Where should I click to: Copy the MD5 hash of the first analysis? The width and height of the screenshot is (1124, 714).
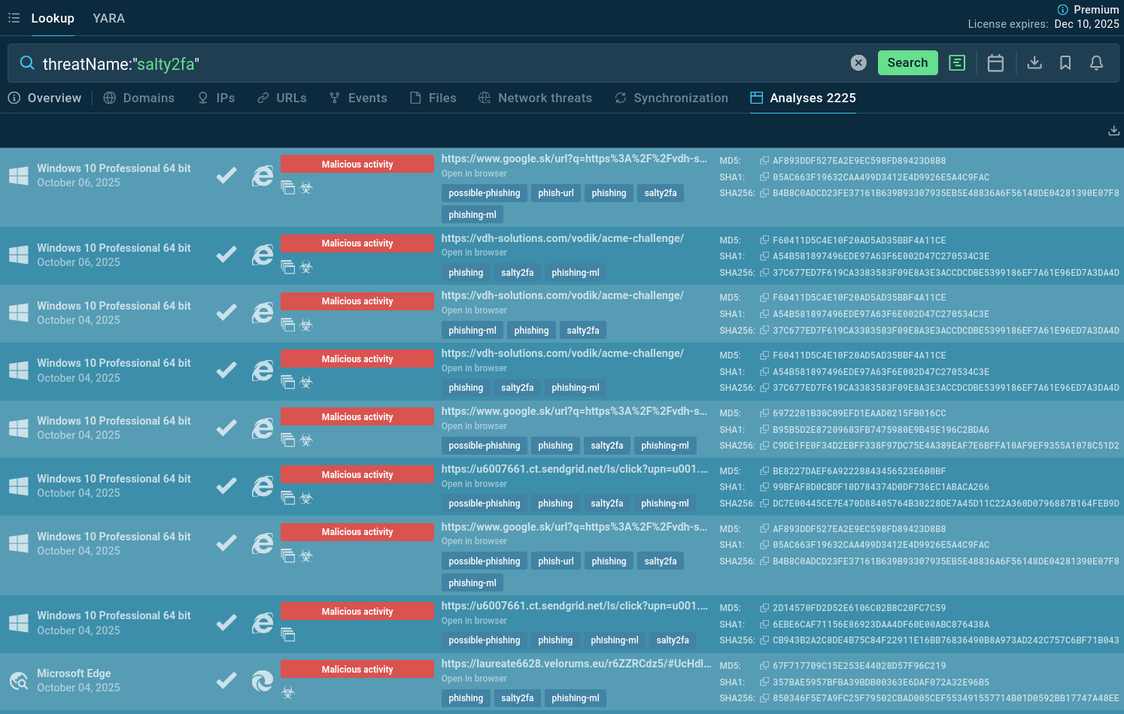764,161
